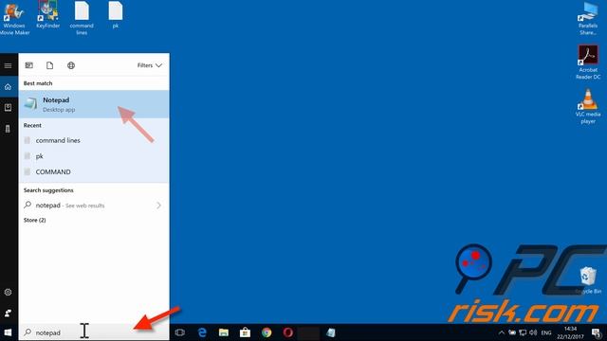Select VLC media player desktop icon
This screenshot has height=341, width=607.
[588, 106]
